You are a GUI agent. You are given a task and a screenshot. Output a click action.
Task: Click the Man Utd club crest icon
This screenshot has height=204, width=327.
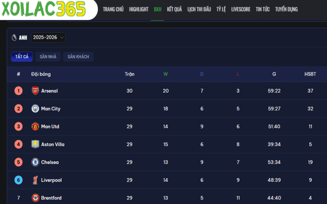tap(36, 126)
